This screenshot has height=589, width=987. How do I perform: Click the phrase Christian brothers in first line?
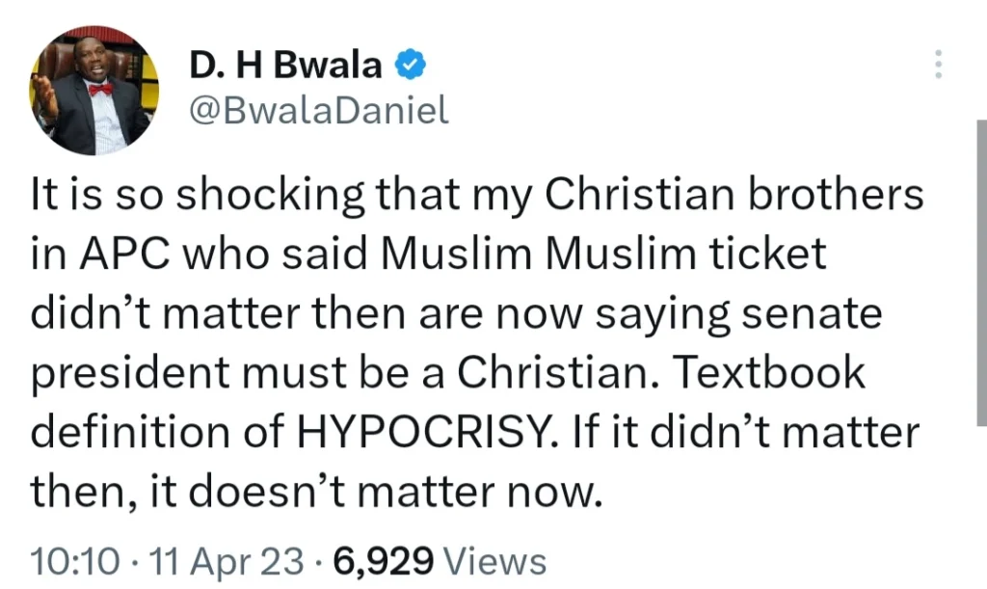pos(734,197)
